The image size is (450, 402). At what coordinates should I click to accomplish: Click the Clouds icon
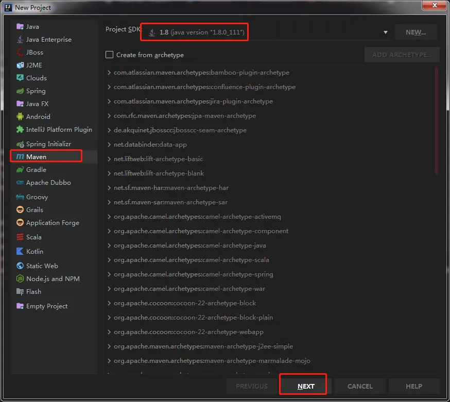20,78
